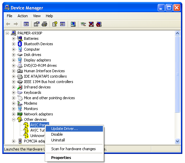This screenshot has height=163, width=185.
Task: Expand IEEE 1394 Bus host controllers
Action: pyautogui.click(x=13, y=82)
